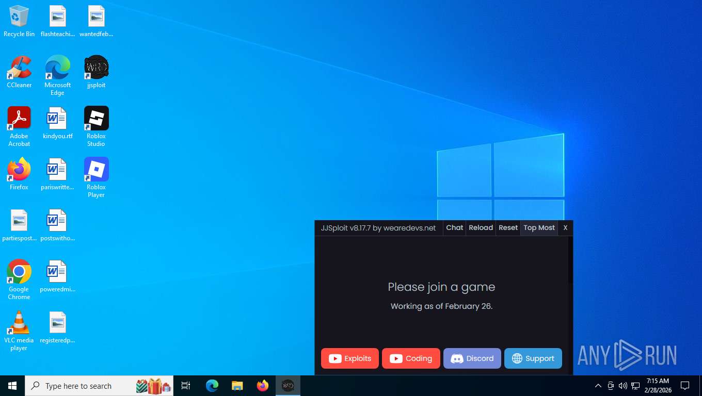
Task: Open the Coding YouTube button
Action: 411,358
